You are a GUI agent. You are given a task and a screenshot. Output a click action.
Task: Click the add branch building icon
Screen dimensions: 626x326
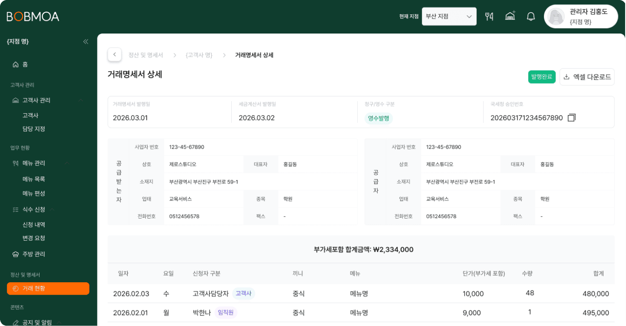pyautogui.click(x=510, y=16)
